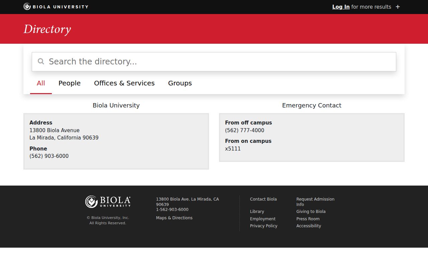Open the Employment footer link
This screenshot has width=428, height=267.
tap(263, 219)
